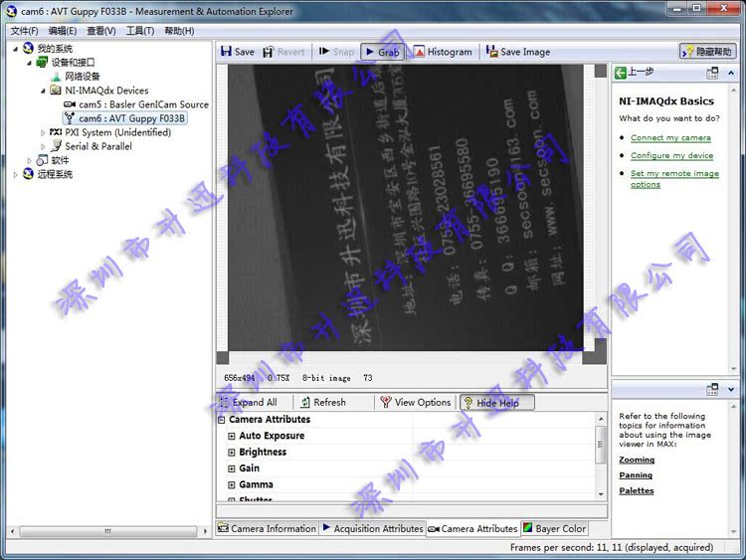Expand the 软件 tree node
Screen dimensions: 746x560
click(30, 160)
